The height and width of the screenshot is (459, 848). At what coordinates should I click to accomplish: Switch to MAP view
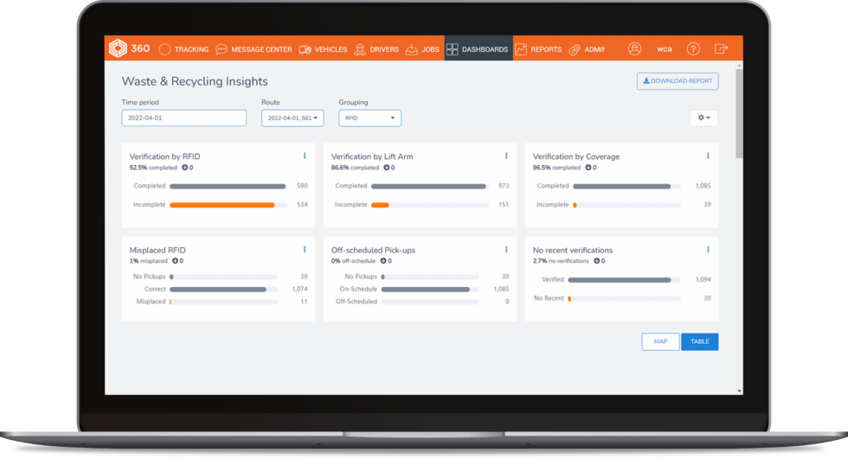pyautogui.click(x=660, y=341)
